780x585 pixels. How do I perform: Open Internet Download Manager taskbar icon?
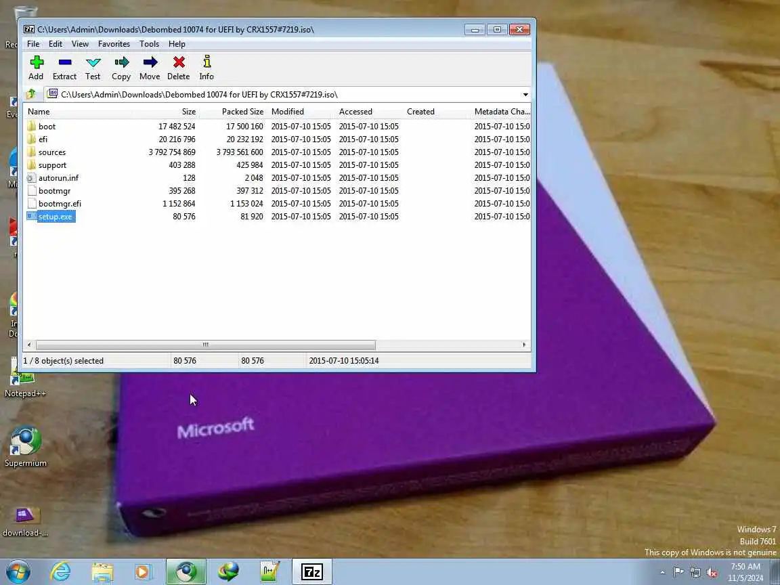pos(228,572)
